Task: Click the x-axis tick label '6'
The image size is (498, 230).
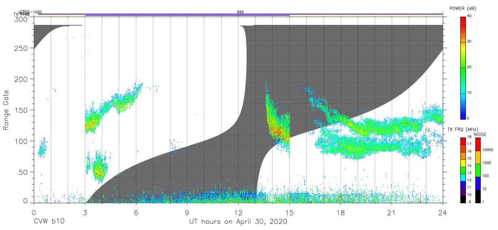Action: (x=136, y=213)
